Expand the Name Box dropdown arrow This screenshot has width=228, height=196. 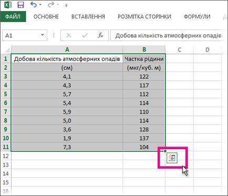coord(43,35)
